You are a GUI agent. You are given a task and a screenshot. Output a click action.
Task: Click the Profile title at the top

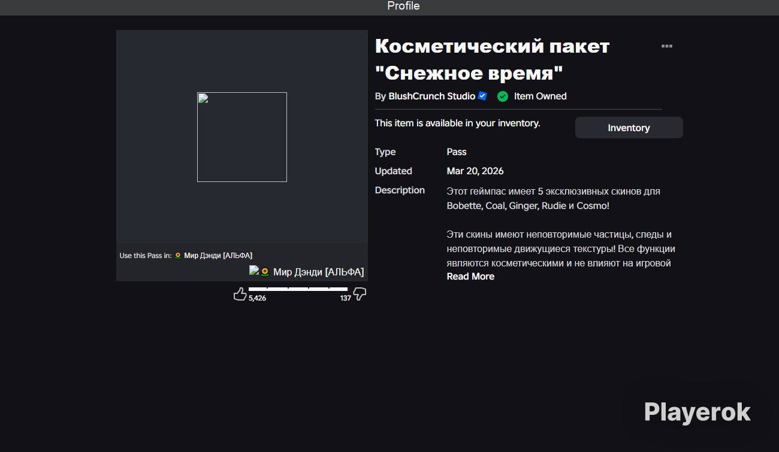click(x=403, y=6)
